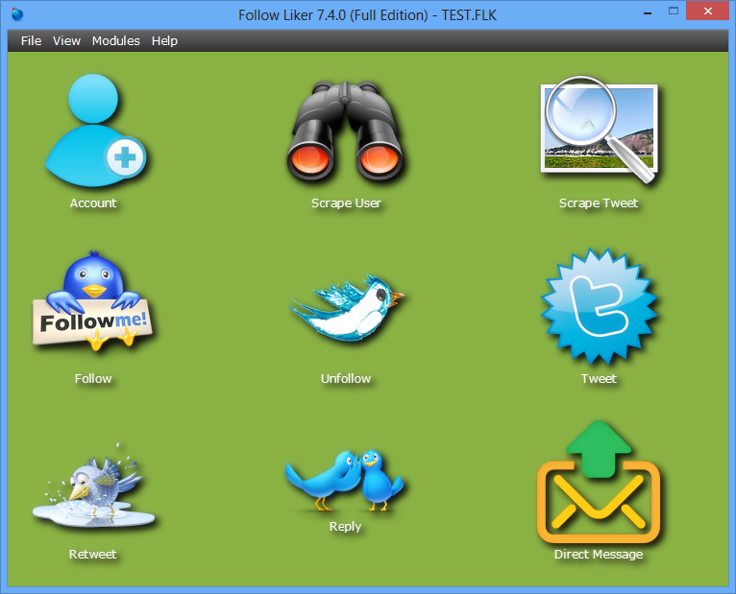Viewport: 736px width, 594px height.
Task: Open the Account module icon
Action: coord(95,130)
